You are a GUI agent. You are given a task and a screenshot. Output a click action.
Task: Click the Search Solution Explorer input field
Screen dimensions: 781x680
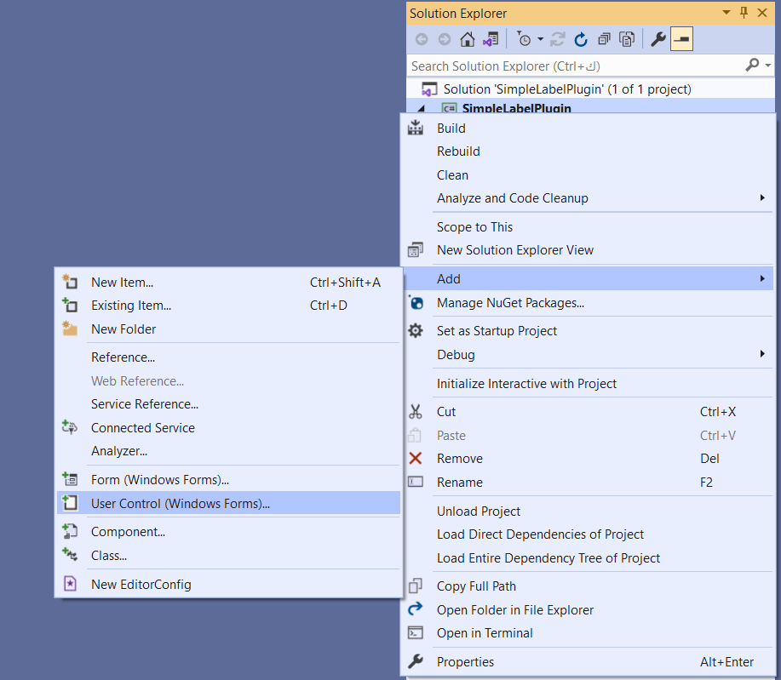pyautogui.click(x=571, y=66)
